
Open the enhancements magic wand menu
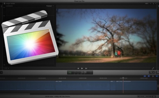152,72
